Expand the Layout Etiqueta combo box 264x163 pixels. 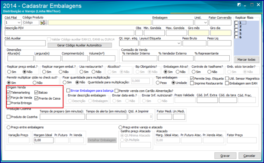tap(179, 43)
